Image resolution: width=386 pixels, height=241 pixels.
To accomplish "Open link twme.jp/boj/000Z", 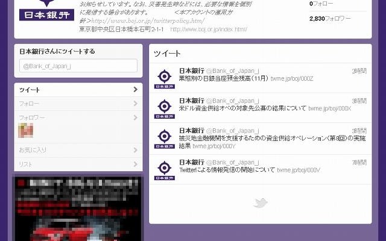I will 292,79.
